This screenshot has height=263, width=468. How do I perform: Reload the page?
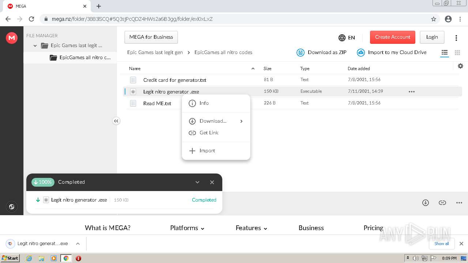[31, 19]
